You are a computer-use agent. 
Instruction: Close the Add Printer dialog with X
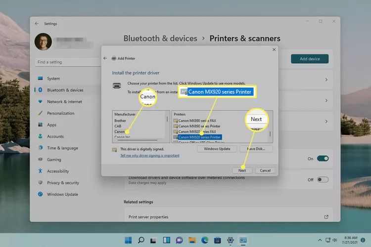point(274,49)
